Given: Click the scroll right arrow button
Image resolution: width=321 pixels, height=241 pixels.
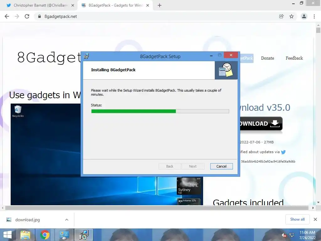Looking at the screenshot, I should click(x=313, y=208).
